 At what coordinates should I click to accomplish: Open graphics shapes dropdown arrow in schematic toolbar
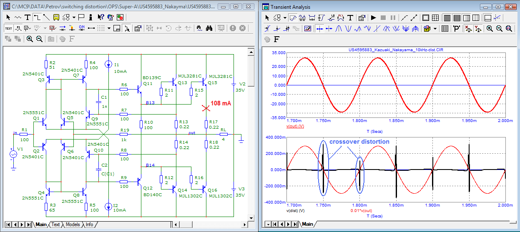click(x=73, y=17)
